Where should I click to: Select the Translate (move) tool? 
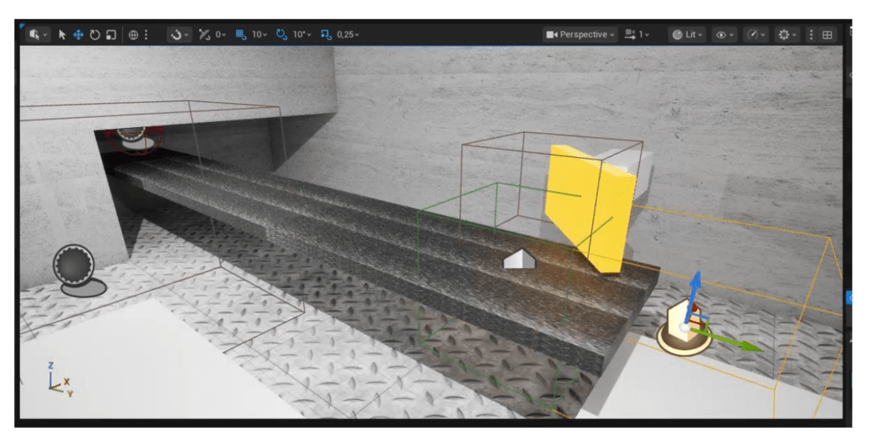[79, 35]
